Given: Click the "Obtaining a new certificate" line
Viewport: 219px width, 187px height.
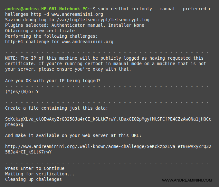Looking at the screenshot, I should coord(40,31).
